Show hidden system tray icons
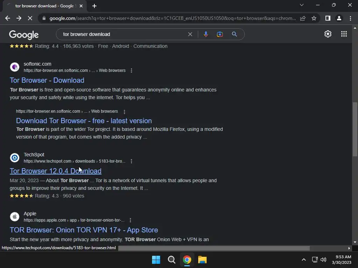 [304, 260]
